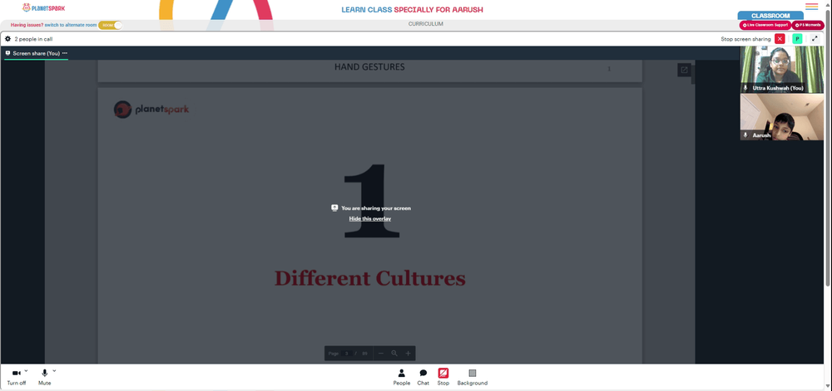Click Live Classroom Support button
The width and height of the screenshot is (832, 391).
click(x=765, y=25)
